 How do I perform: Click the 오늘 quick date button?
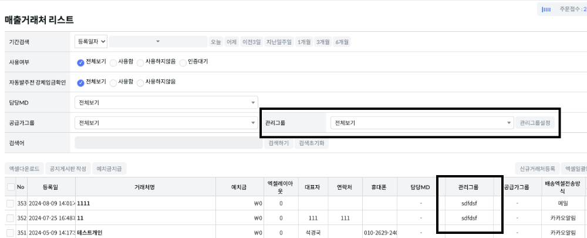pyautogui.click(x=216, y=42)
